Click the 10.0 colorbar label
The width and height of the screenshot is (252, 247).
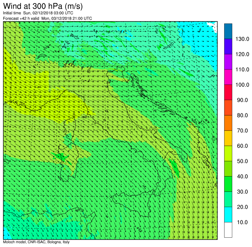click(242, 222)
